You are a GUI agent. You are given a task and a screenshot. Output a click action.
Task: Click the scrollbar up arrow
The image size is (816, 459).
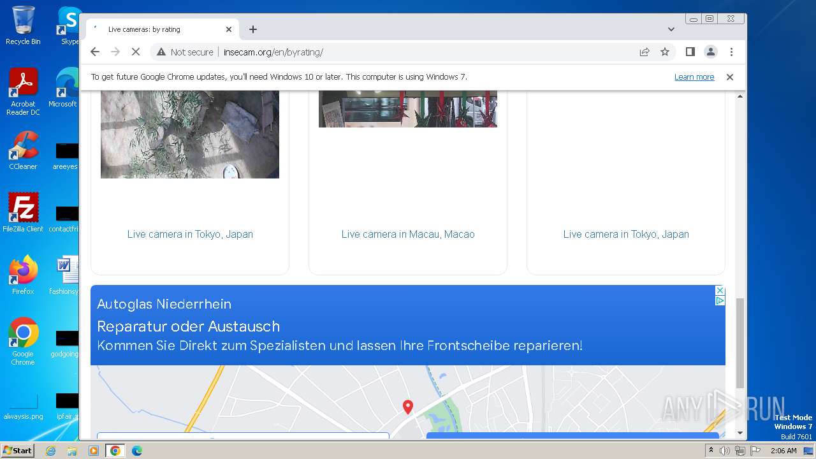(740, 96)
